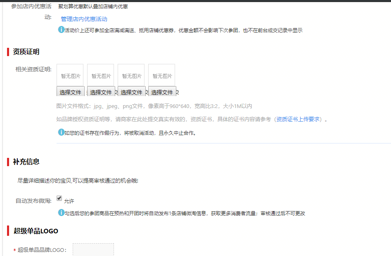Click fourth 暂无图片 thumbnail placeholder
Image resolution: width=391 pixels, height=256 pixels.
[x=162, y=75]
